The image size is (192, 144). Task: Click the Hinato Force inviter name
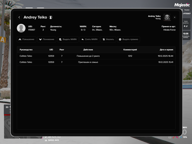(x=169, y=30)
